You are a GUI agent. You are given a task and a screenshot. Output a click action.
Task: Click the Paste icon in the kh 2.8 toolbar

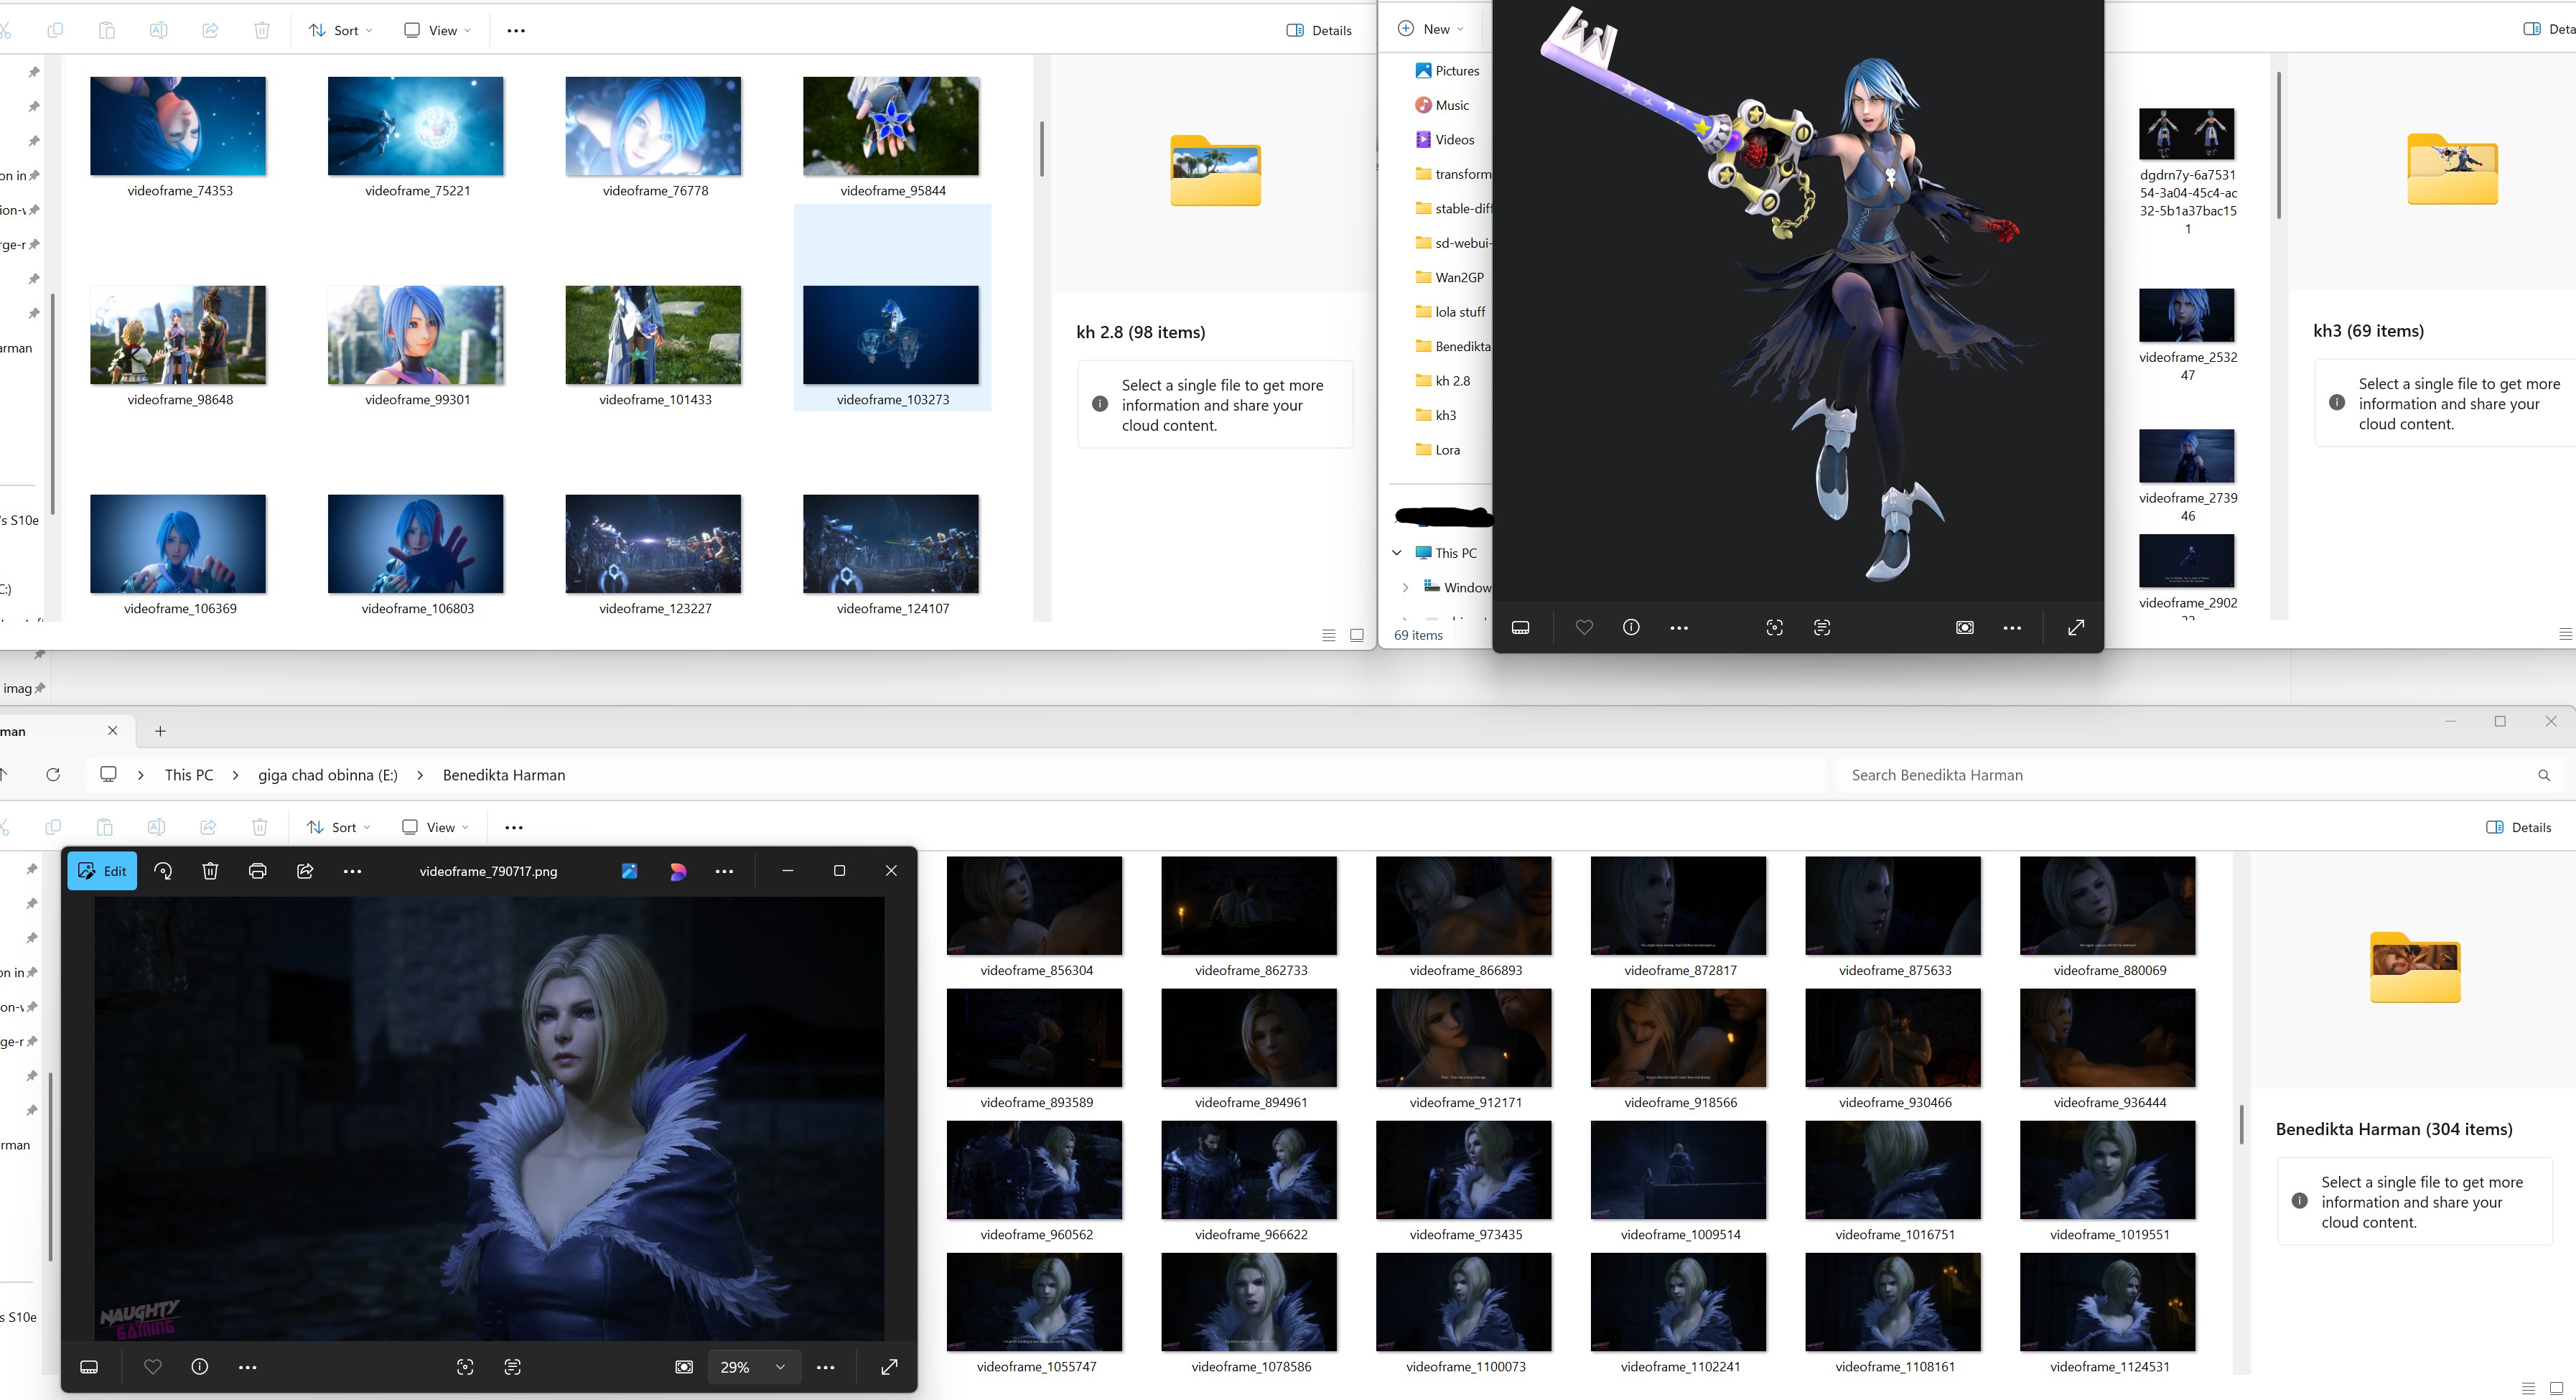107,30
